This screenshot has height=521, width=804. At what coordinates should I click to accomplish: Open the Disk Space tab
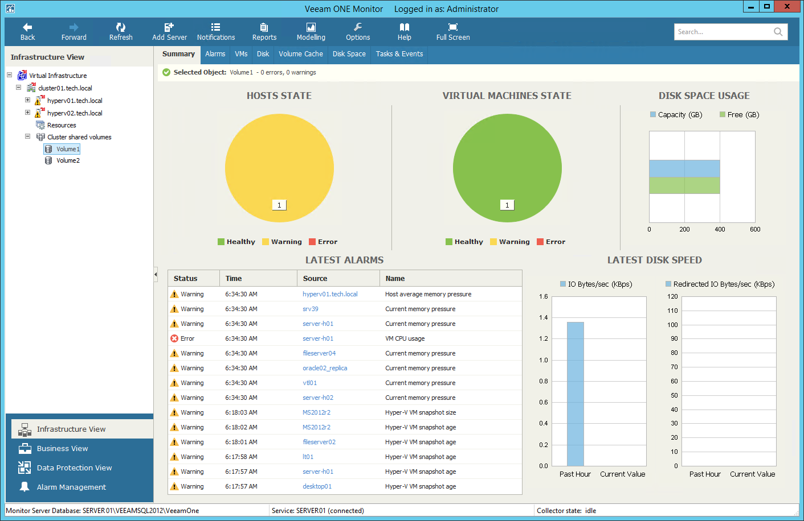click(x=349, y=54)
